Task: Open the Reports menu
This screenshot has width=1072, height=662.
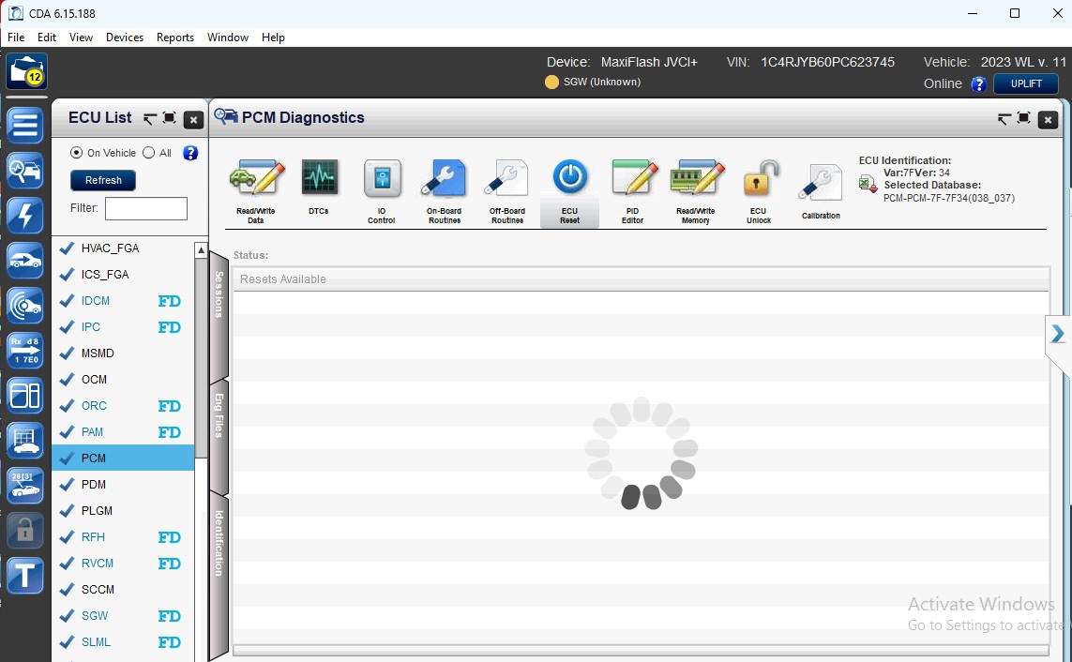Action: pos(175,38)
